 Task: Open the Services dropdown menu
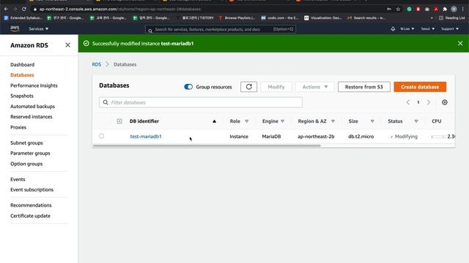tap(39, 28)
